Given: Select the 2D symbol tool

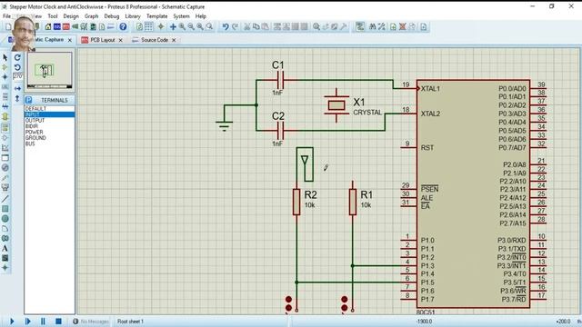Looking at the screenshot, I should coord(5,258).
